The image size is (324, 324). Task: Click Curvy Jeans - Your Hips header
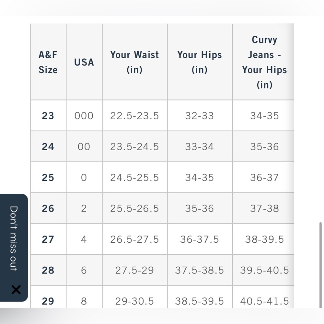[264, 62]
